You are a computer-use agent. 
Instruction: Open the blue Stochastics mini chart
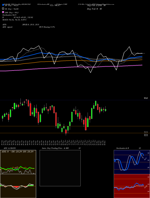[132, 162]
